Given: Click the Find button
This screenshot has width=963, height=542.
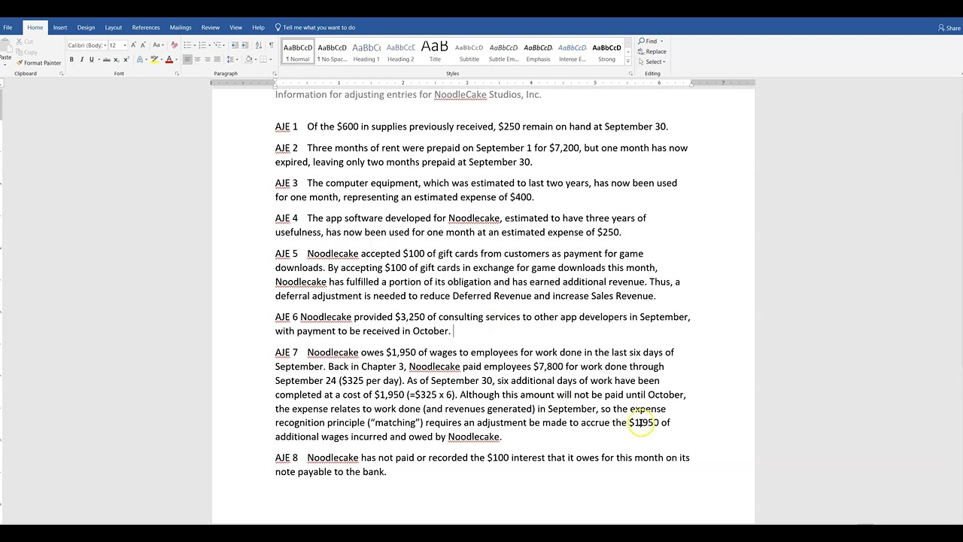Looking at the screenshot, I should pos(648,41).
